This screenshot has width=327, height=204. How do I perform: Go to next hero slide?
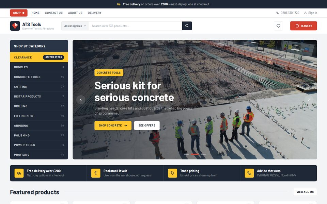tap(309, 100)
